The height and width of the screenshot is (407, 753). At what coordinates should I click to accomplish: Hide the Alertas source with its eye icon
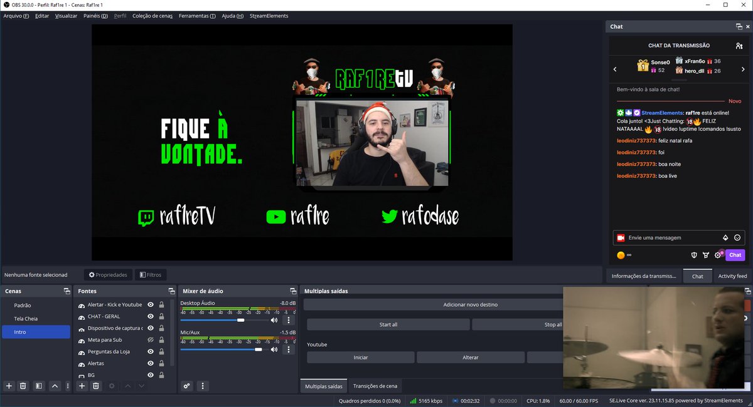150,363
